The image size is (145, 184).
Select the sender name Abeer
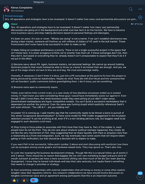[x=14, y=24]
